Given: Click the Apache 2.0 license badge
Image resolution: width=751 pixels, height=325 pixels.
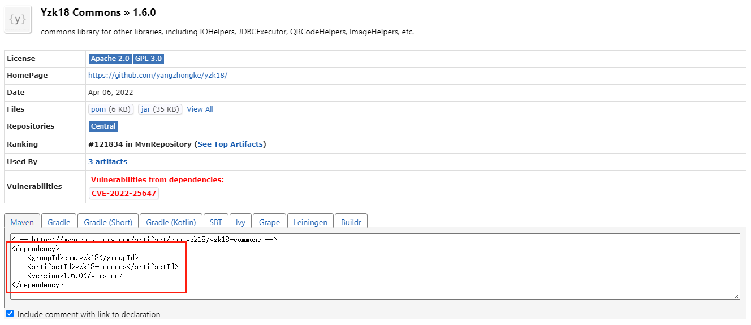Looking at the screenshot, I should (110, 59).
